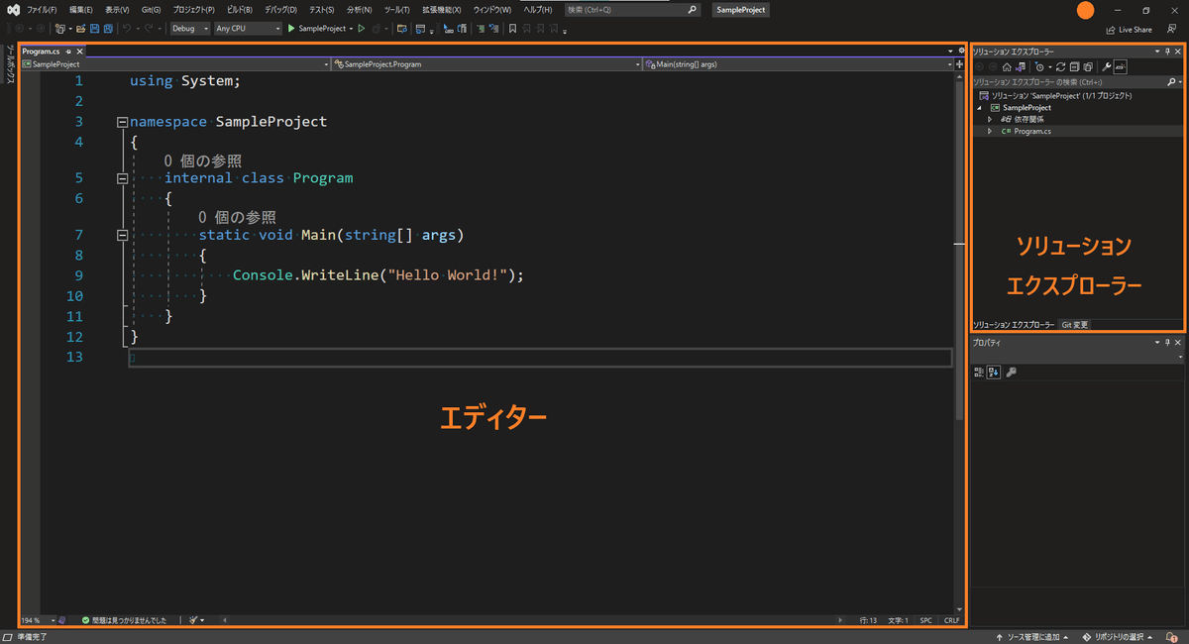The width and height of the screenshot is (1189, 644).
Task: Click the orange account avatar circle
Action: [x=1086, y=10]
